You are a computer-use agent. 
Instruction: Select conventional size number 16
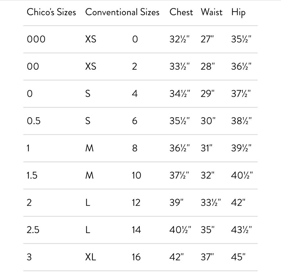(136, 257)
